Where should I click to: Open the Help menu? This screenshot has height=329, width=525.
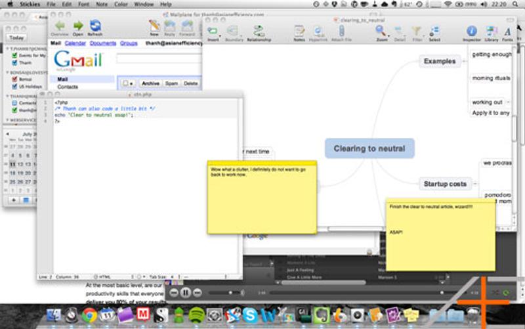coord(166,5)
